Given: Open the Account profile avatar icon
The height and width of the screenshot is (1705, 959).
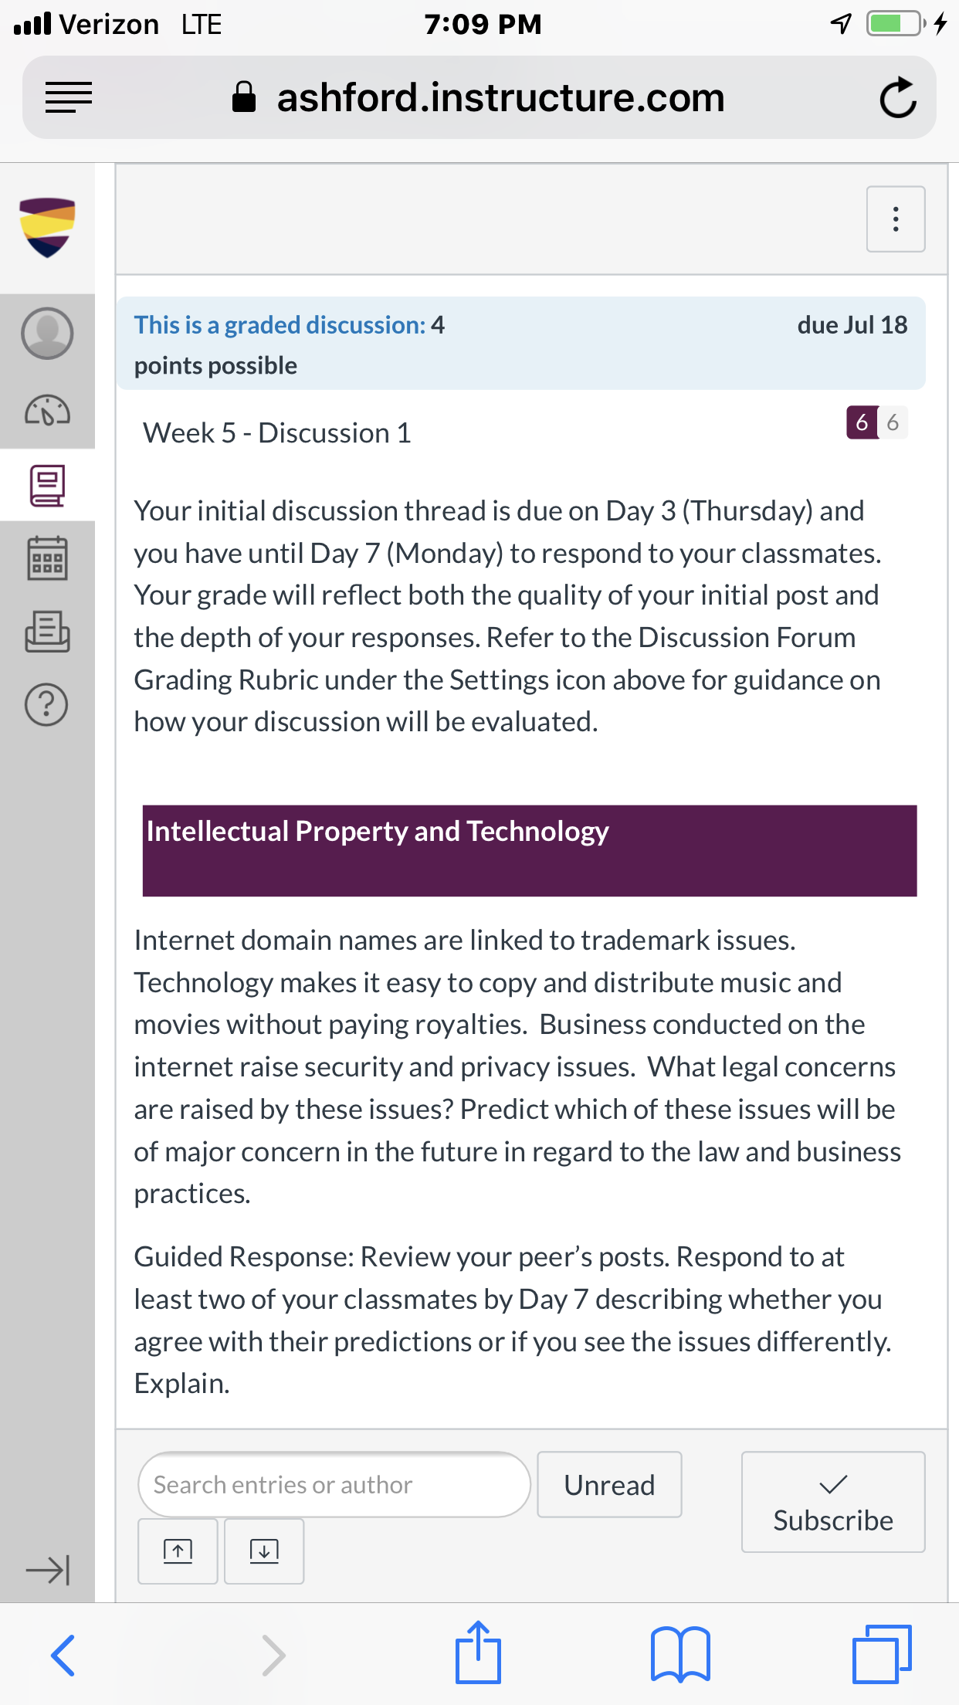Looking at the screenshot, I should 47,334.
